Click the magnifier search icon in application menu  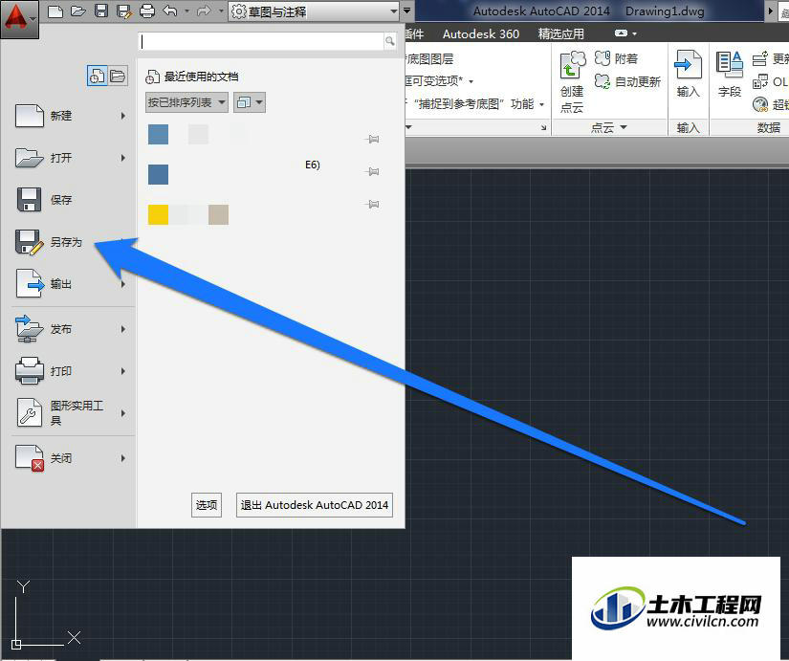click(389, 41)
